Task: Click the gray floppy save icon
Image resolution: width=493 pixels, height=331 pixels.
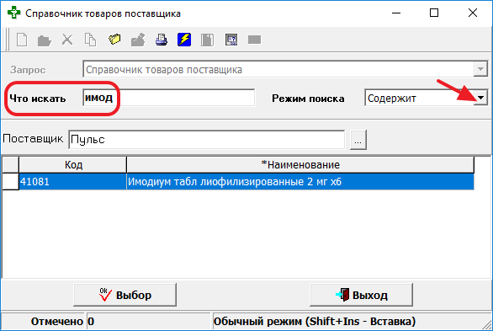Action: tap(207, 40)
